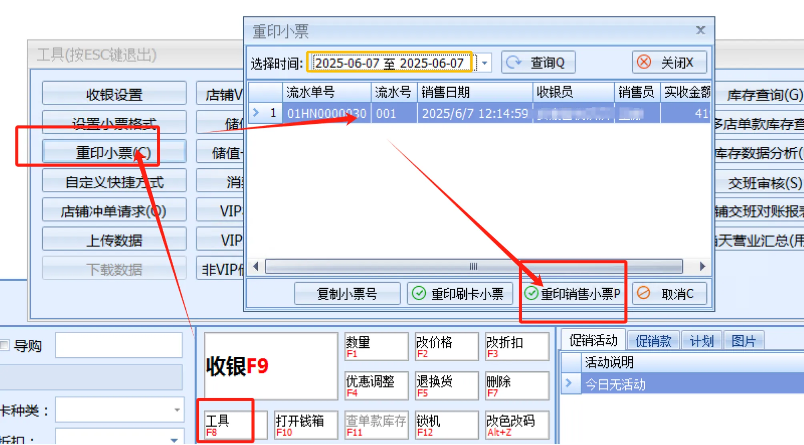Click the red X icon on 关闭X
Image resolution: width=804 pixels, height=445 pixels.
pyautogui.click(x=644, y=62)
